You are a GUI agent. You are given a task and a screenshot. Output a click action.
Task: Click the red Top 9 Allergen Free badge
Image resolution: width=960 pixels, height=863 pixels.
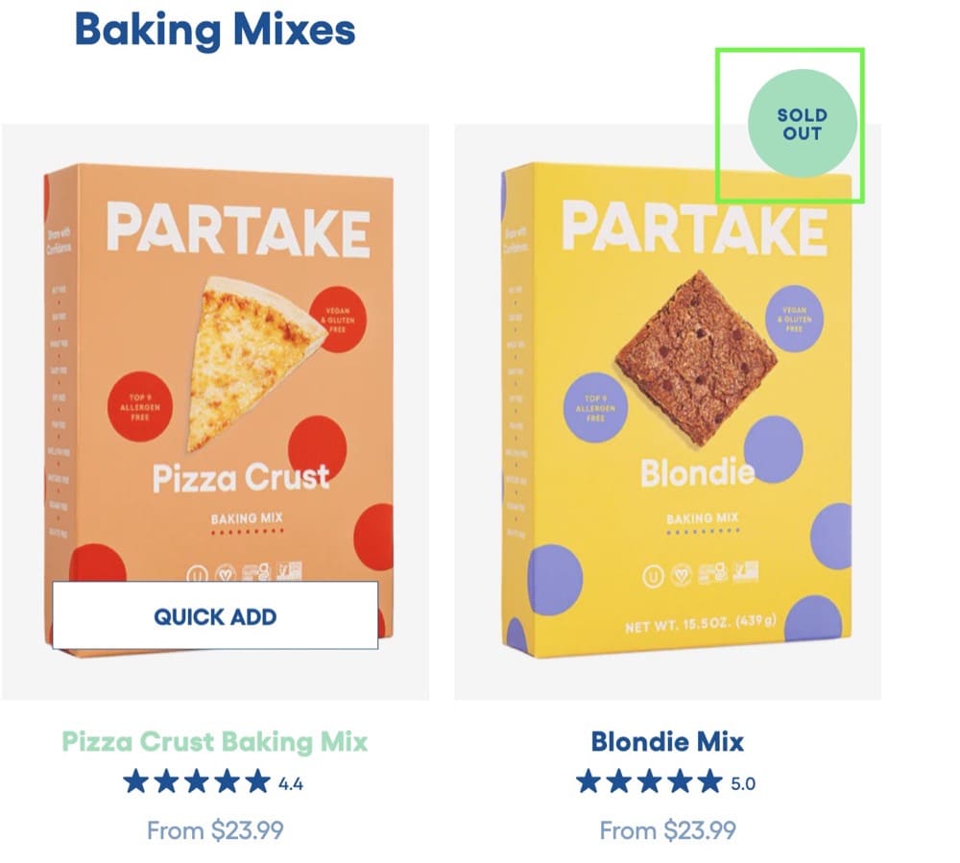coord(140,406)
